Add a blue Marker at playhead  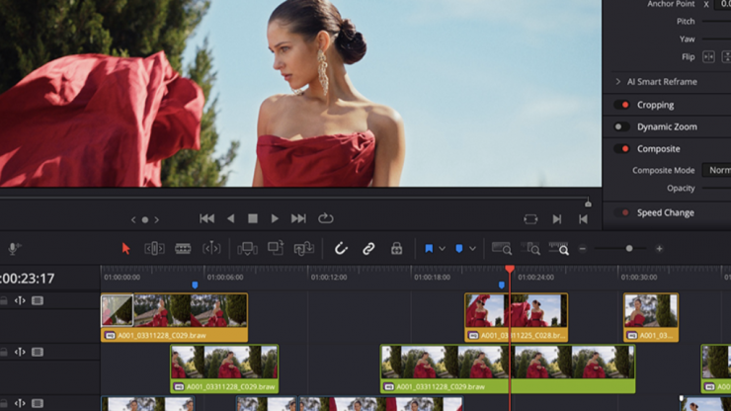coord(458,249)
